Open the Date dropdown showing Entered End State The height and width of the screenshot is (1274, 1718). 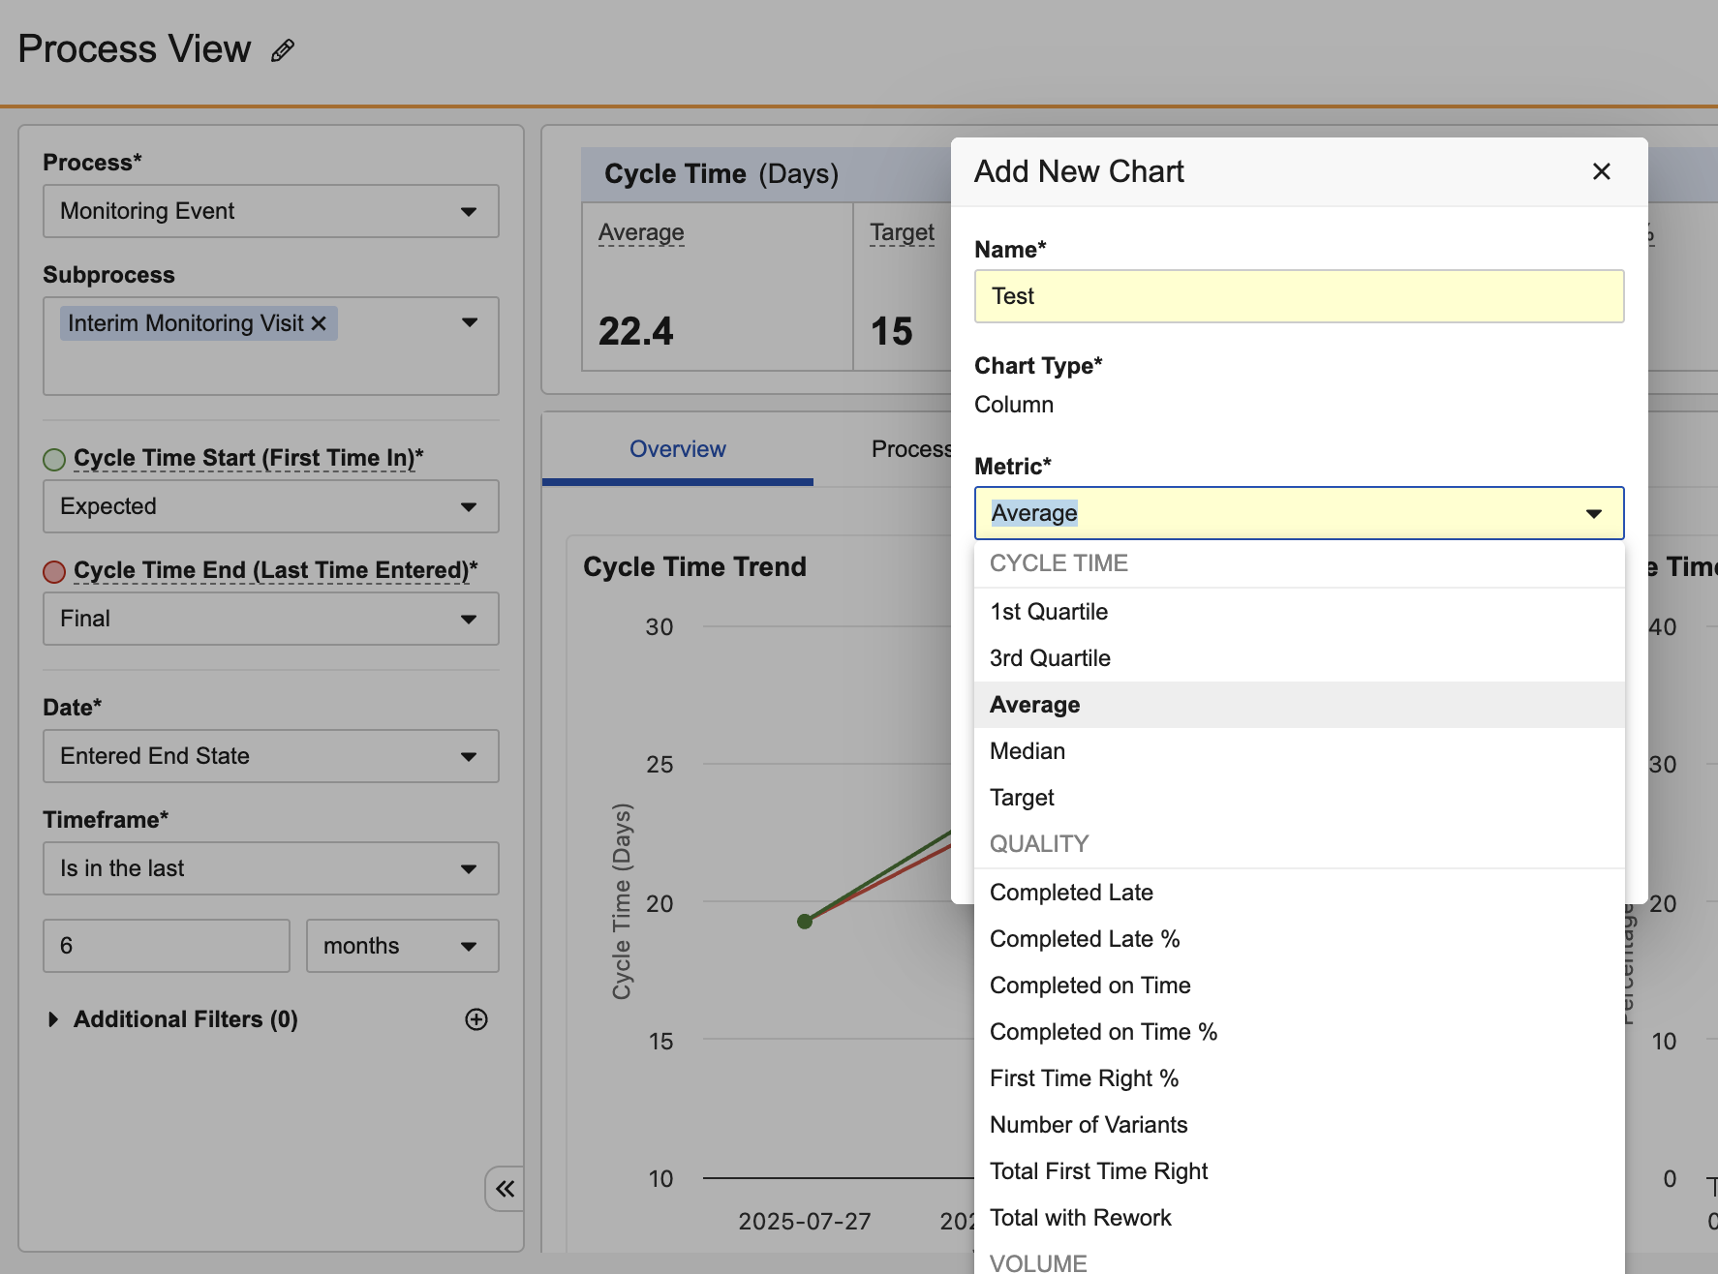(271, 756)
